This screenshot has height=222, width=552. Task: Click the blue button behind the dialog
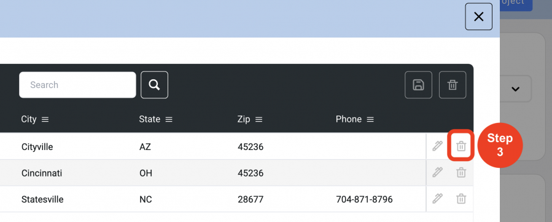pyautogui.click(x=516, y=5)
